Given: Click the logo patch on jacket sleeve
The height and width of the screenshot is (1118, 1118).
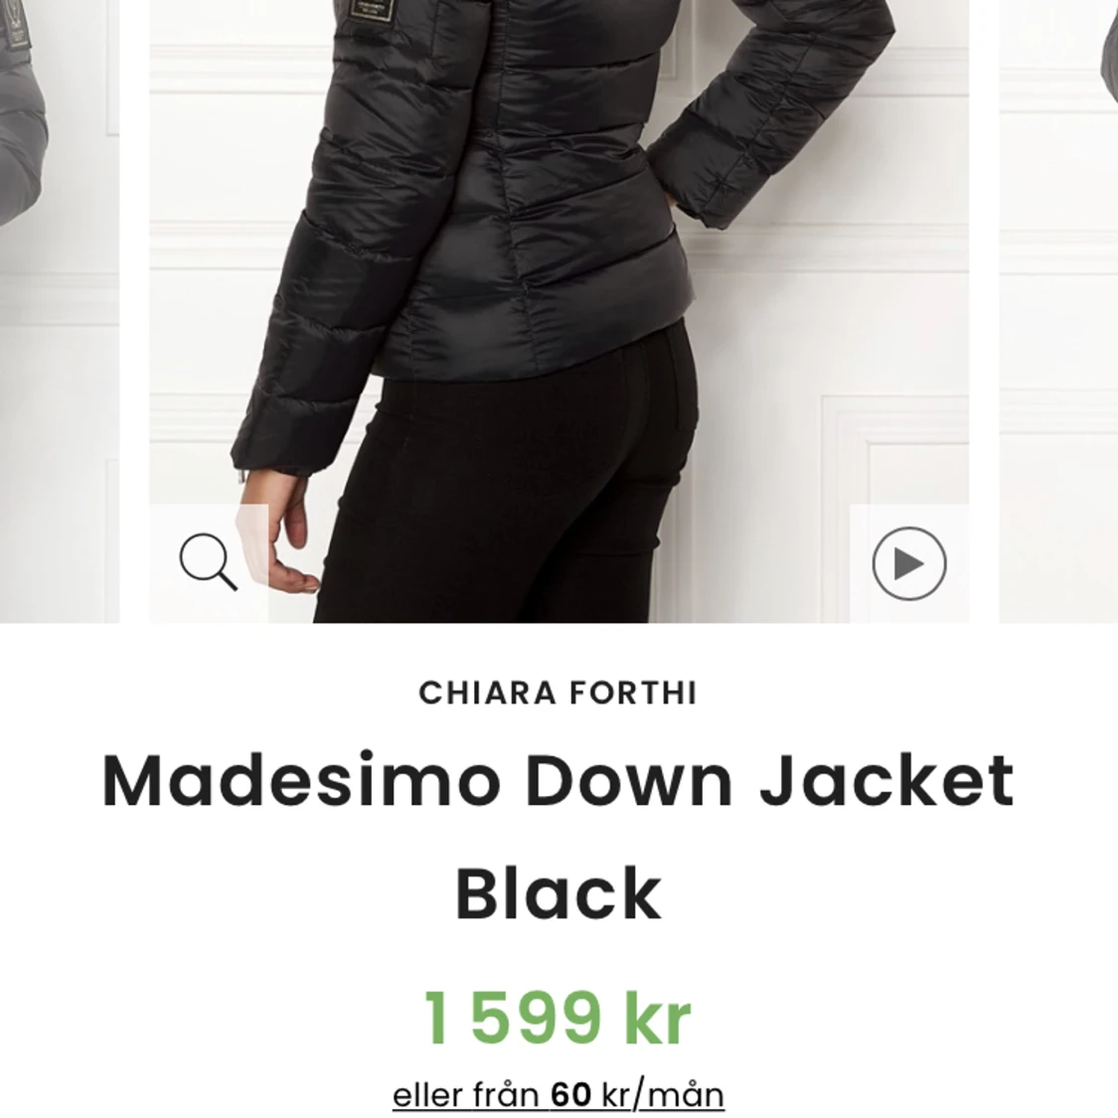Looking at the screenshot, I should click(369, 9).
